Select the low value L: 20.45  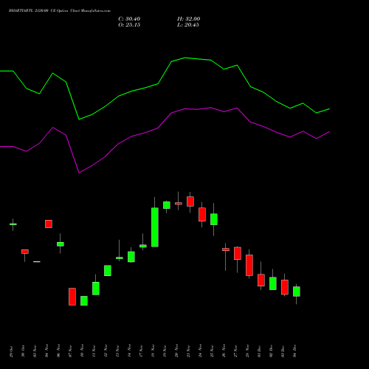188,25
